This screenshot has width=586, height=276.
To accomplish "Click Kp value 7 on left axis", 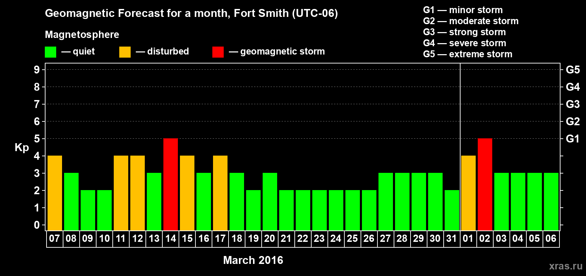I will point(37,104).
